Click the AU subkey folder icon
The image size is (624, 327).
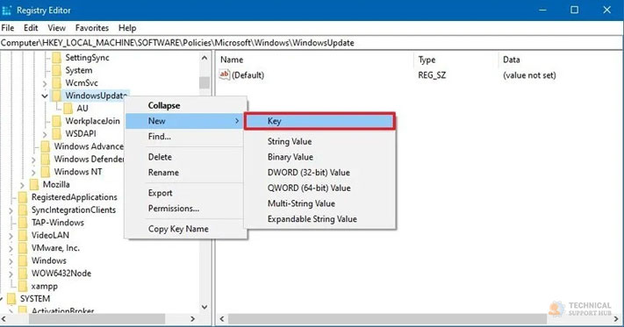(68, 108)
